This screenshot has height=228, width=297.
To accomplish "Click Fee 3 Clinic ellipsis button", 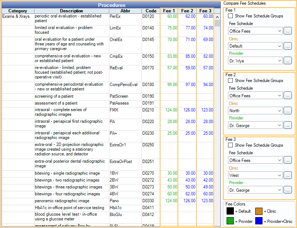I will (x=287, y=175).
